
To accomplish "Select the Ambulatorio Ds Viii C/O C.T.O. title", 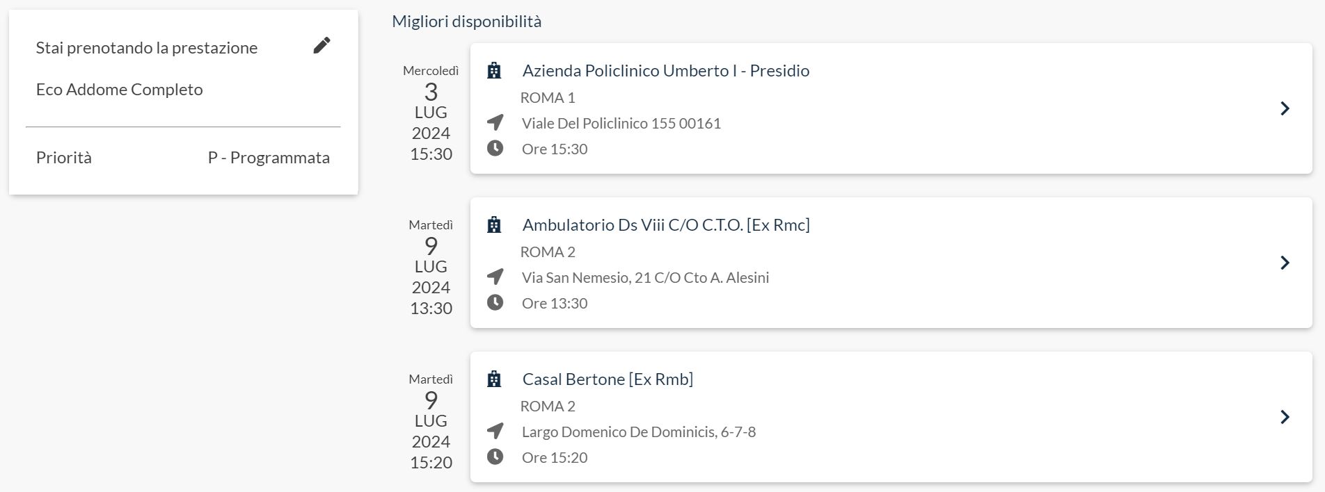I will 665,225.
